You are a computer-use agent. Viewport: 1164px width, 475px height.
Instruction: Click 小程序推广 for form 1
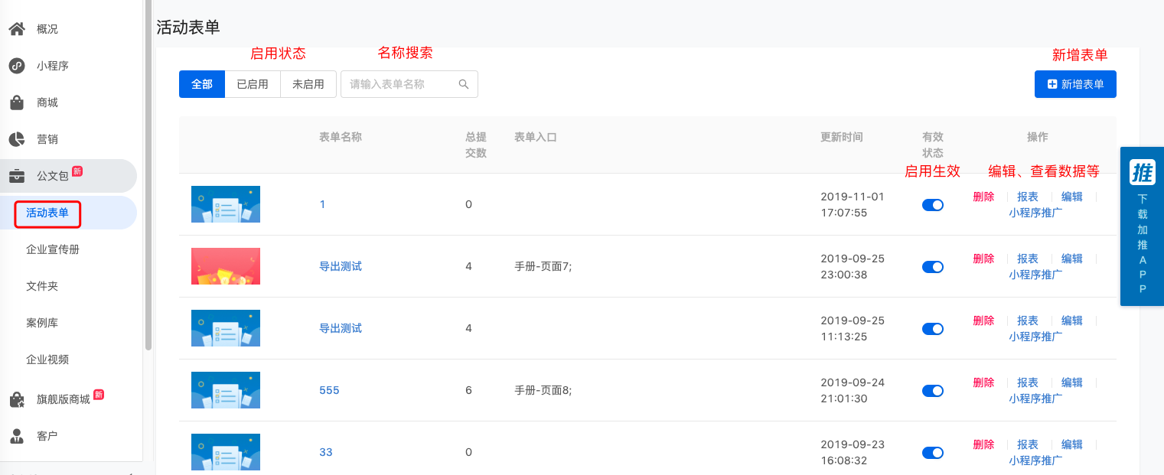(x=1035, y=213)
